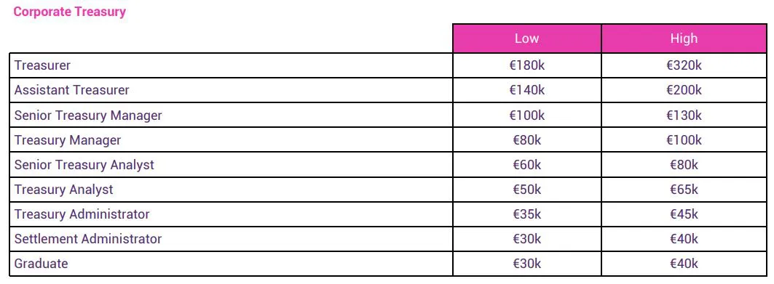Select the €35k Treasury Administrator low cell

[526, 214]
